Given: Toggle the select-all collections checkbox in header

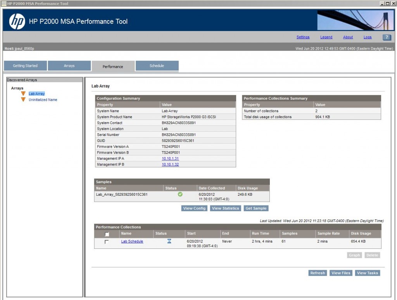Looking at the screenshot, I should coord(107,234).
